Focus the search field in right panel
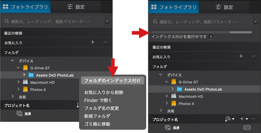Image resolution: width=261 pixels, height=133 pixels. click(201, 22)
